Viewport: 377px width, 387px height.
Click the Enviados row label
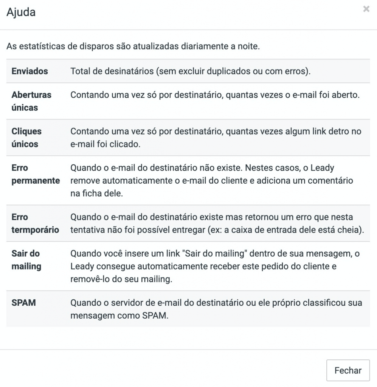(29, 71)
